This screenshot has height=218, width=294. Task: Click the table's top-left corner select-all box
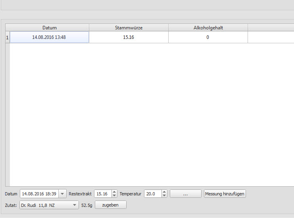(7, 28)
